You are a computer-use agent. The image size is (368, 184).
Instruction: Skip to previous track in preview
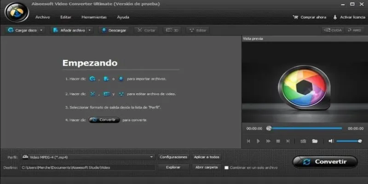248,141
